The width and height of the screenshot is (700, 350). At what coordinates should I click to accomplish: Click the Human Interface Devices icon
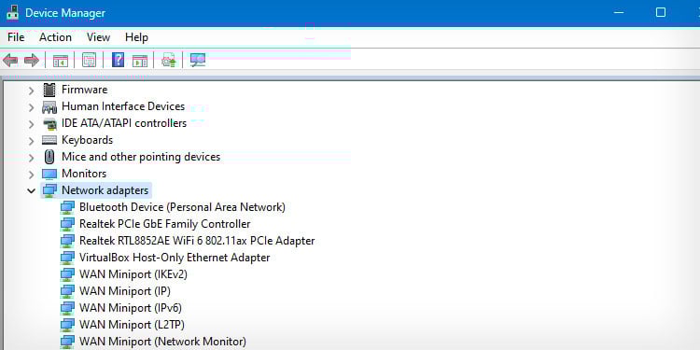pos(49,107)
